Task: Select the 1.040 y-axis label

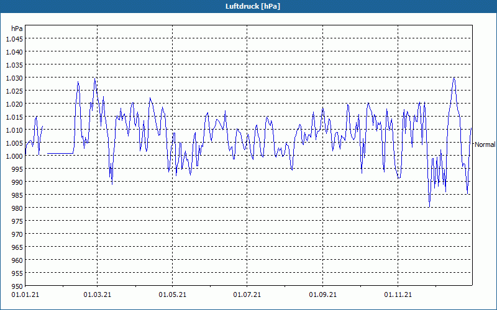Action: tap(14, 52)
